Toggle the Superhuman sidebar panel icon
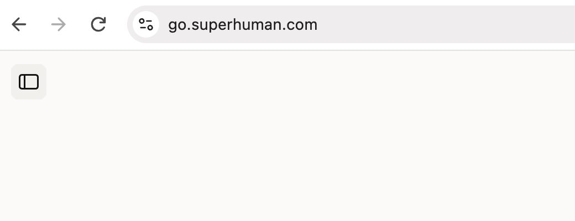 pyautogui.click(x=29, y=82)
